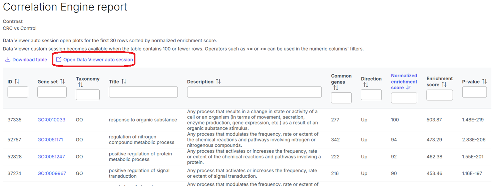503x190 pixels.
Task: Click the P-value column sort icon
Action: (484, 82)
